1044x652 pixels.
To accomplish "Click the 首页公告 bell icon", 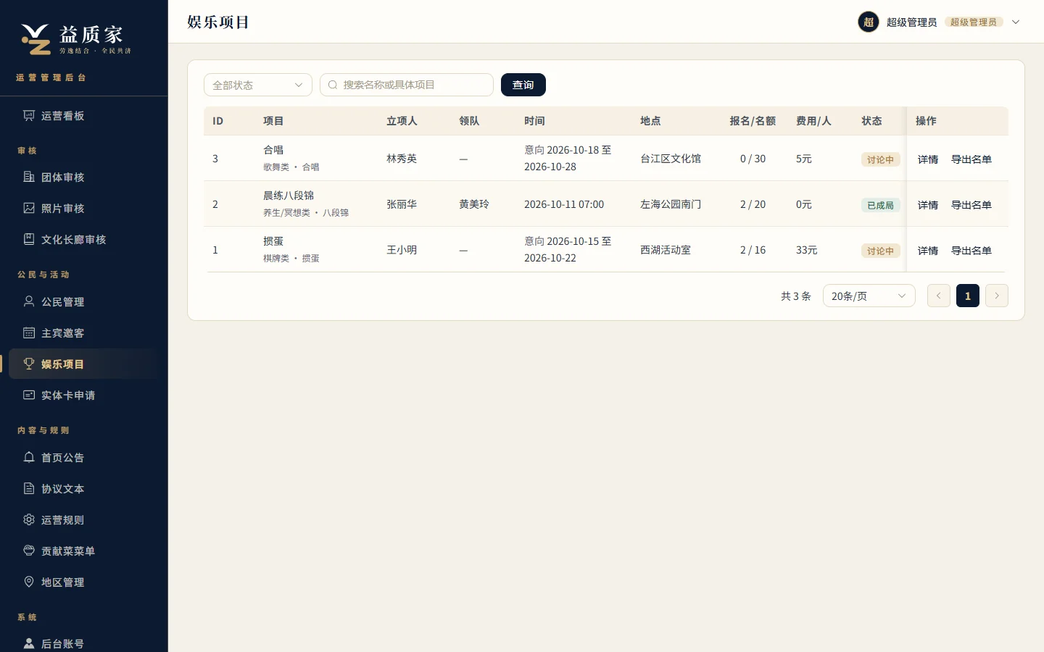I will (x=29, y=458).
